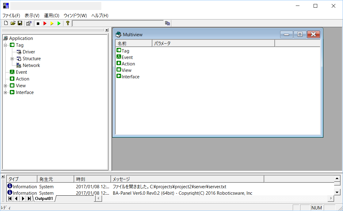Run with the green play arrow

click(x=59, y=23)
